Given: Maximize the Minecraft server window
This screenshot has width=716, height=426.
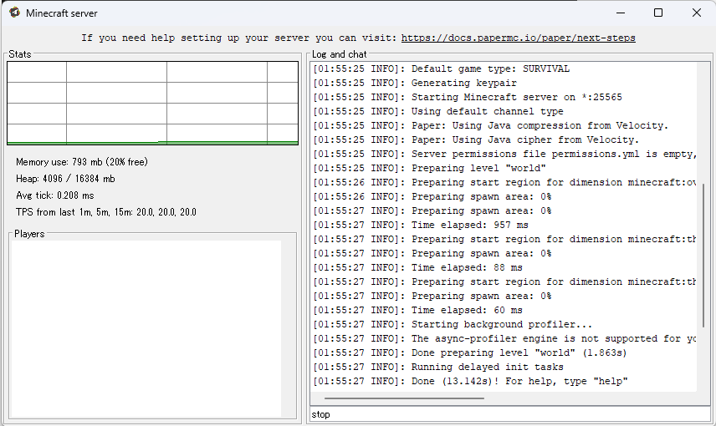Looking at the screenshot, I should pyautogui.click(x=658, y=13).
